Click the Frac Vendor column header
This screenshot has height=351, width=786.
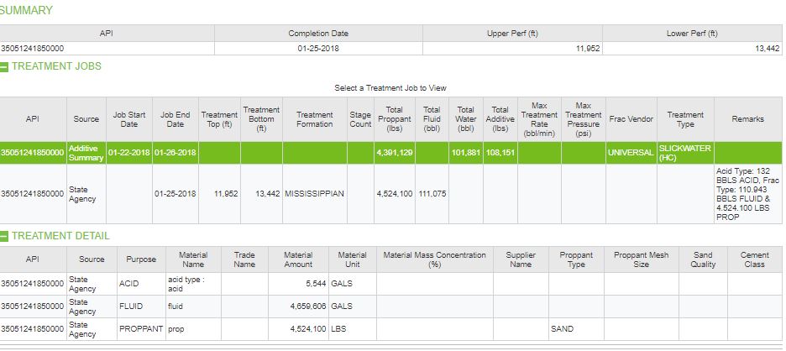[631, 119]
